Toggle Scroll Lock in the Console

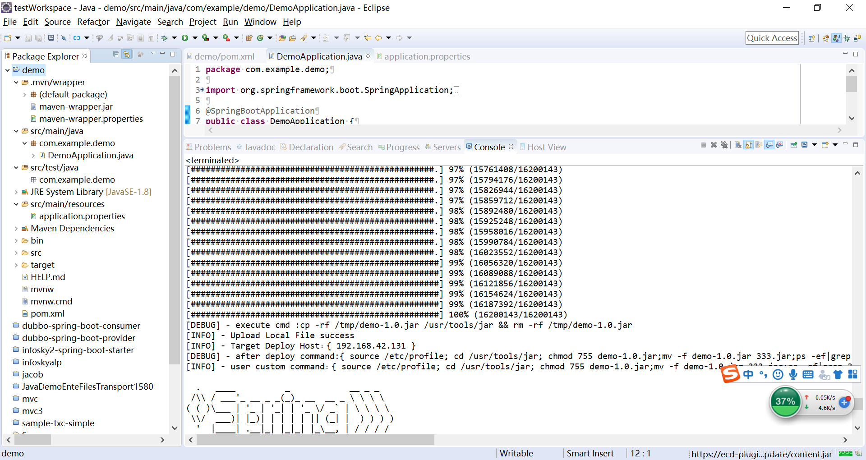pos(749,145)
